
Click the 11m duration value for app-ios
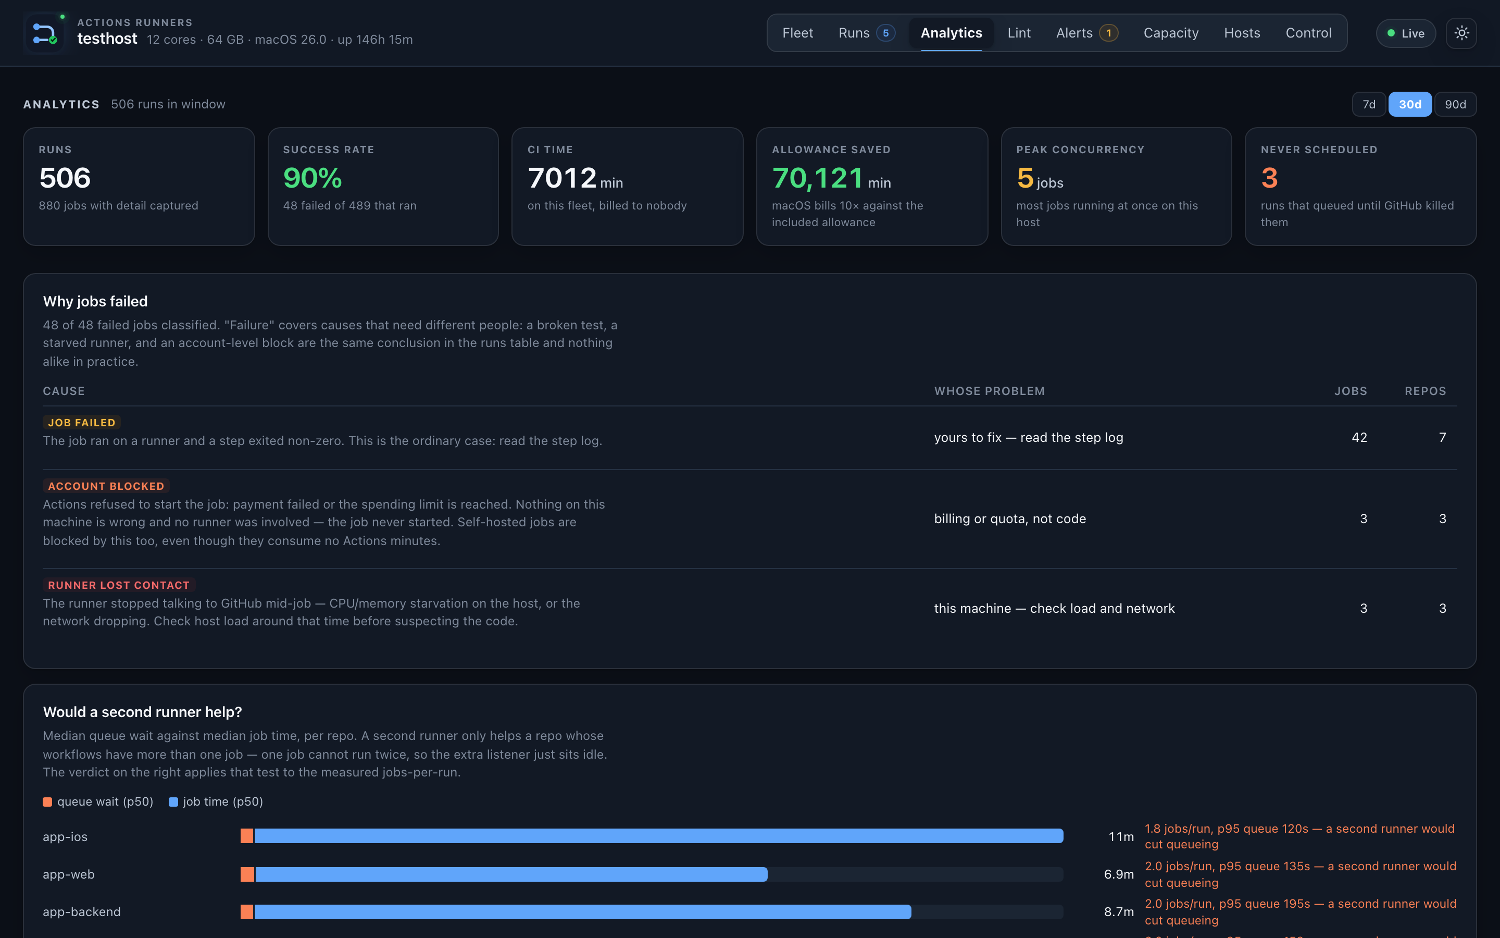coord(1121,836)
